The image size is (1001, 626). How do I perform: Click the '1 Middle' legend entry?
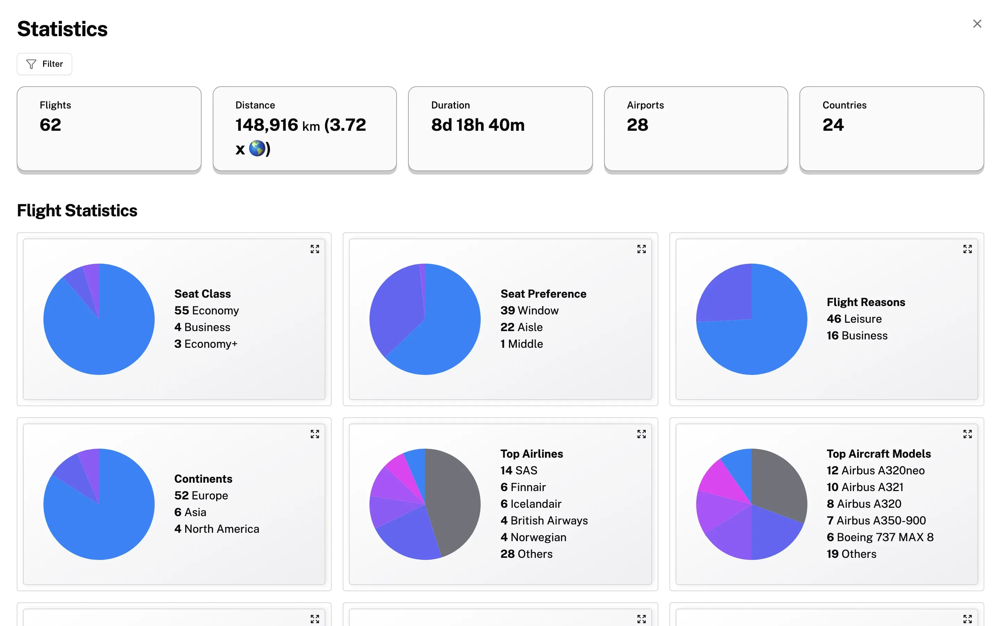(x=521, y=344)
